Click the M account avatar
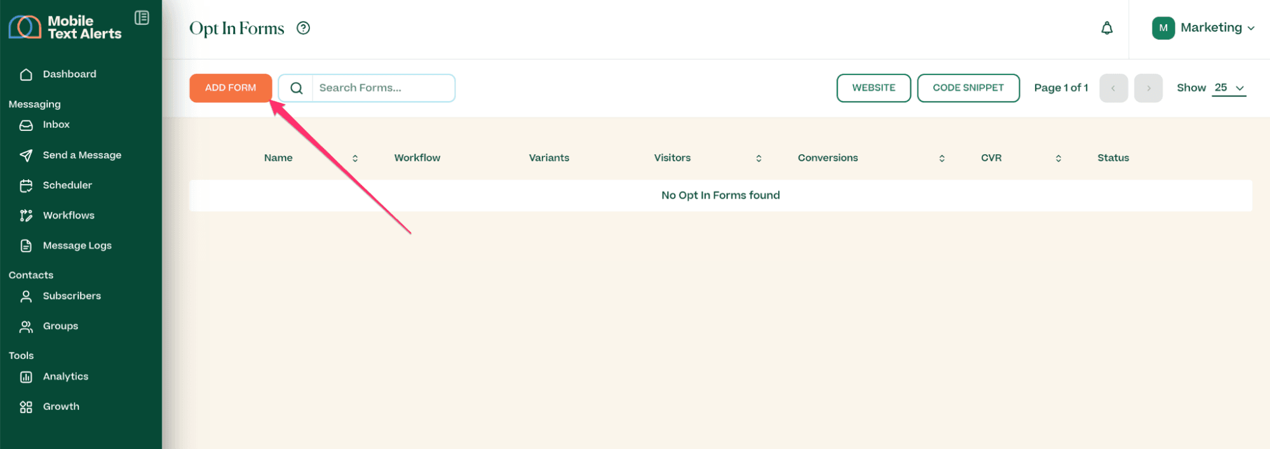1270x449 pixels. point(1163,28)
